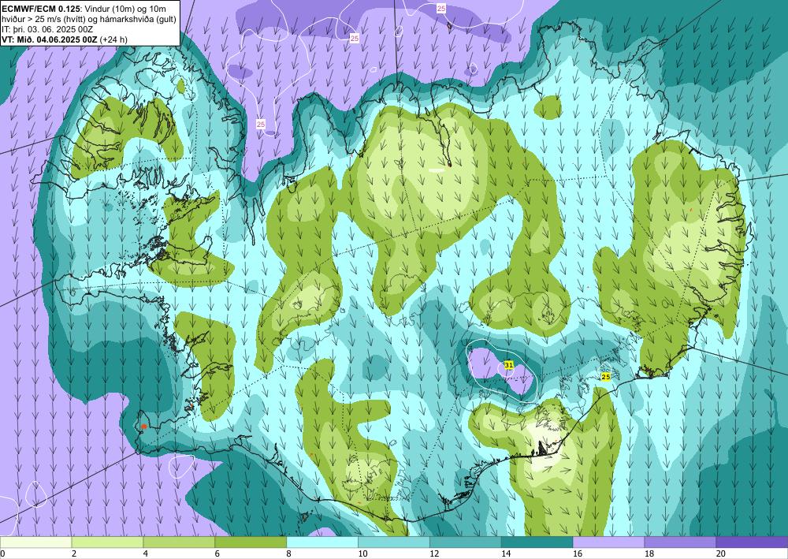Click the legend scale number 8
Image resolution: width=788 pixels, height=559 pixels.
tap(289, 554)
